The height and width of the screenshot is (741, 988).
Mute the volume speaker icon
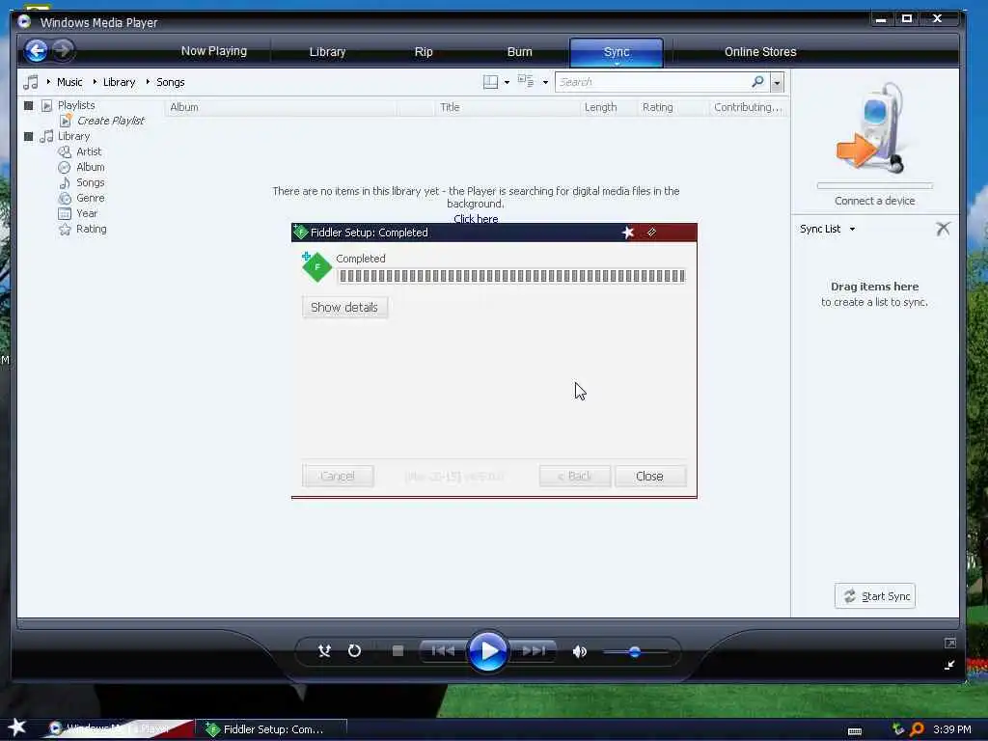pyautogui.click(x=579, y=651)
